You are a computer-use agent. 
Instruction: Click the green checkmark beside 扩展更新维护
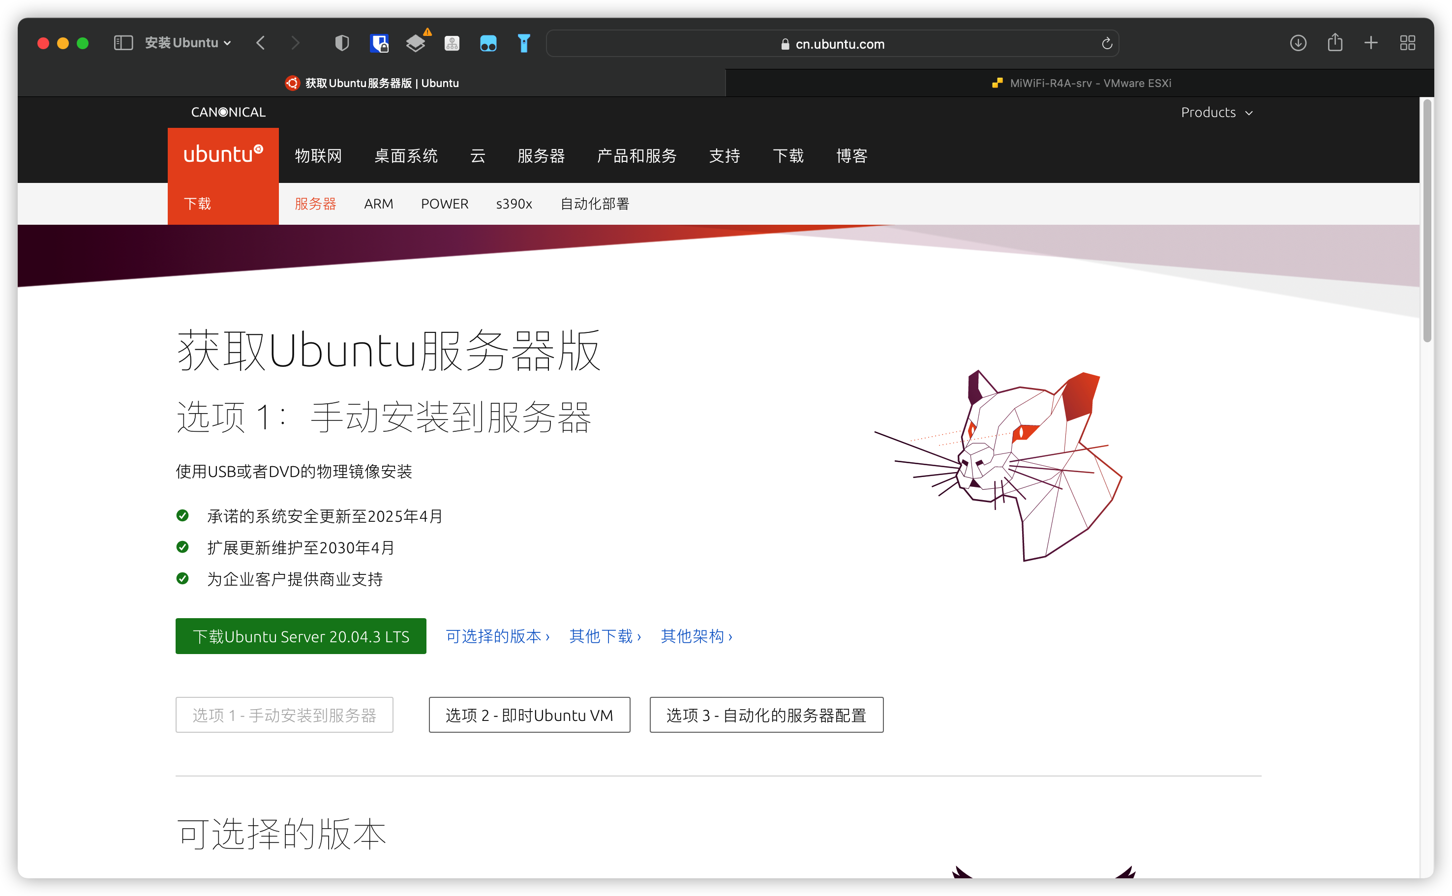click(x=182, y=547)
